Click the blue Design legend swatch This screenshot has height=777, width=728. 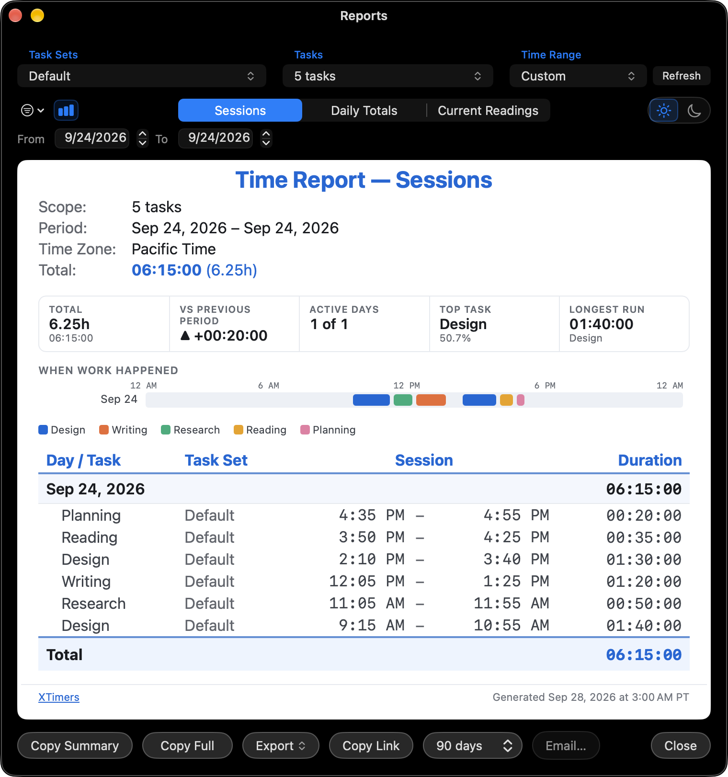[43, 430]
